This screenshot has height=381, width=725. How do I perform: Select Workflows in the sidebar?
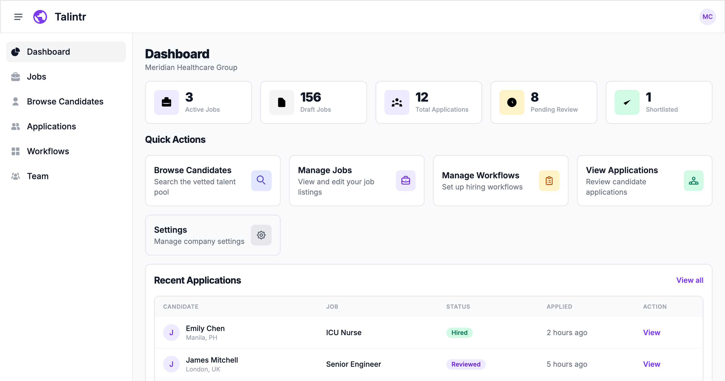(x=48, y=151)
